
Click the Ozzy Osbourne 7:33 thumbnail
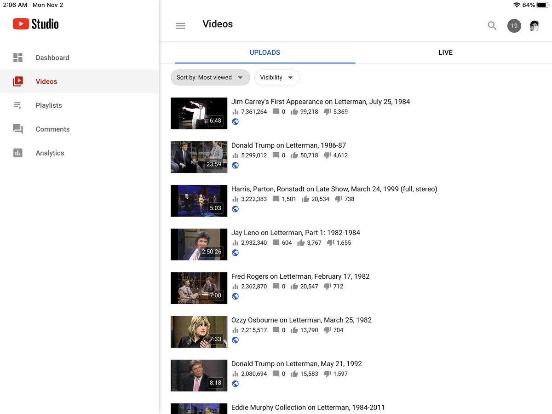pyautogui.click(x=199, y=332)
